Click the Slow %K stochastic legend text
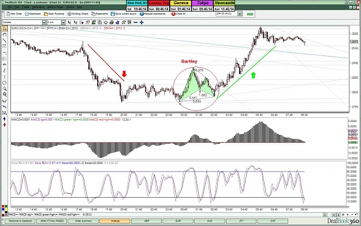Screen dimensions: 361x226 pyautogui.click(x=65, y=163)
